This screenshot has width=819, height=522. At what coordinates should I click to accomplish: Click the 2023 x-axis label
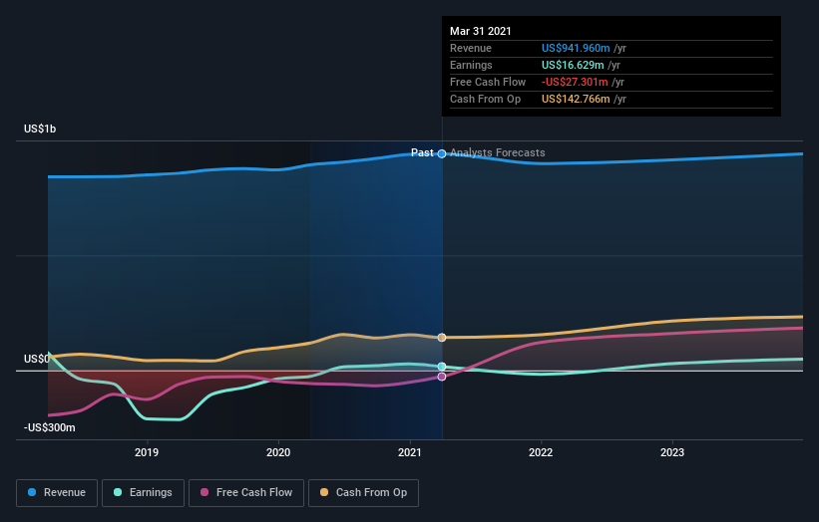coord(672,452)
